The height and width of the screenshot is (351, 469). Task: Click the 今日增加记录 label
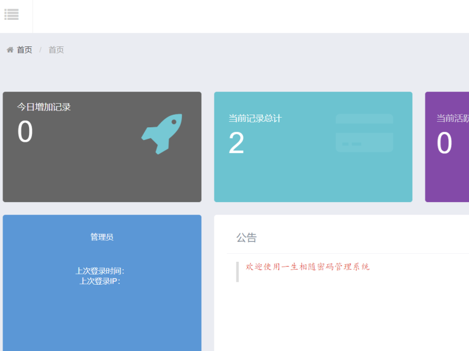44,107
